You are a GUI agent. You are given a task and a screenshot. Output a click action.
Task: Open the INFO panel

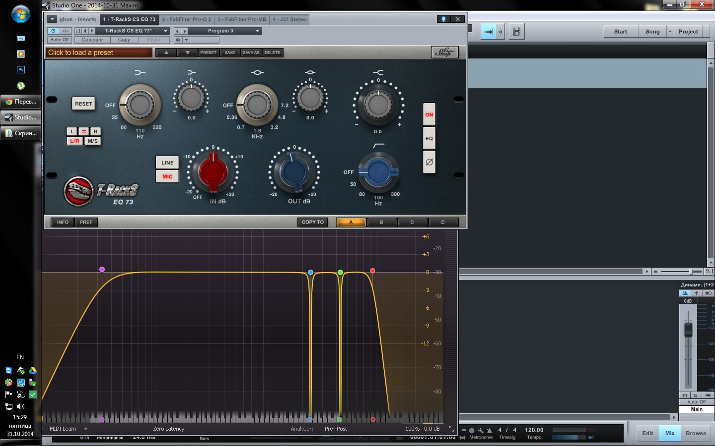tap(63, 222)
